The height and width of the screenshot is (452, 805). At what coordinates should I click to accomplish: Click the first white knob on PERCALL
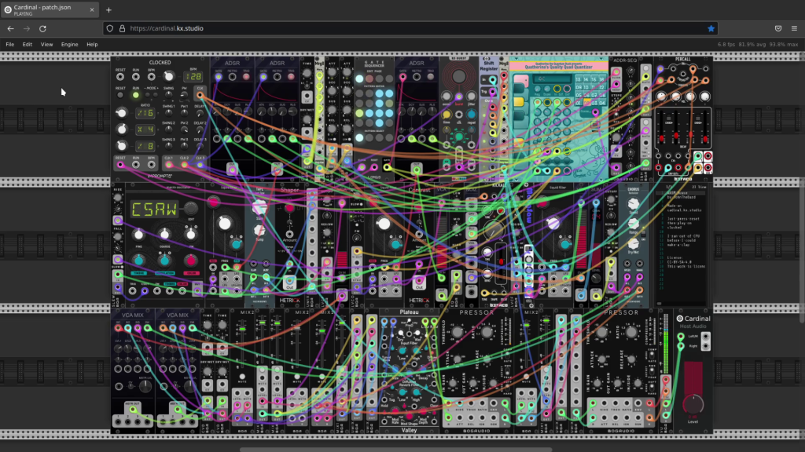tap(661, 97)
